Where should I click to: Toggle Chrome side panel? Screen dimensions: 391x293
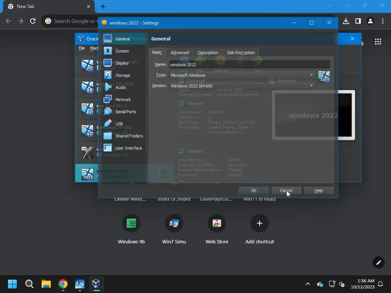[x=358, y=21]
